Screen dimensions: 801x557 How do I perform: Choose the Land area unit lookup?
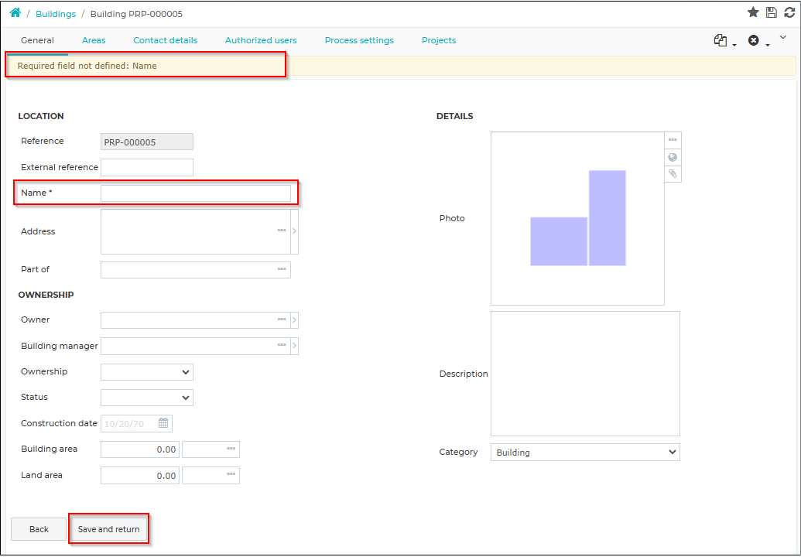pos(231,475)
